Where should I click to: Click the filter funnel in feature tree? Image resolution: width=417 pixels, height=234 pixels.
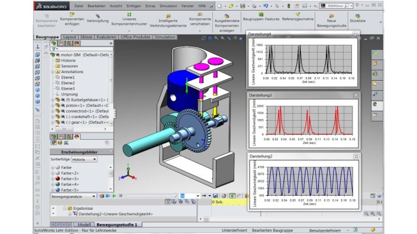click(x=54, y=49)
